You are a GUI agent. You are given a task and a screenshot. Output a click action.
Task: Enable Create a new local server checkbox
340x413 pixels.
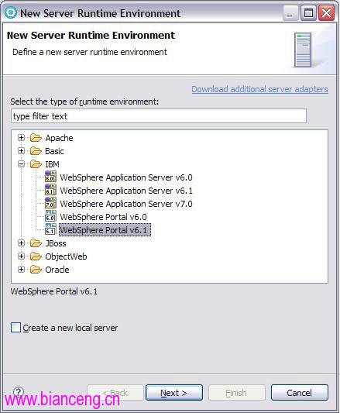click(x=15, y=328)
